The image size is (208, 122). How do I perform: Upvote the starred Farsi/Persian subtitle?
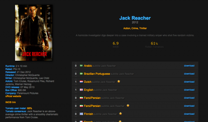click(76, 103)
